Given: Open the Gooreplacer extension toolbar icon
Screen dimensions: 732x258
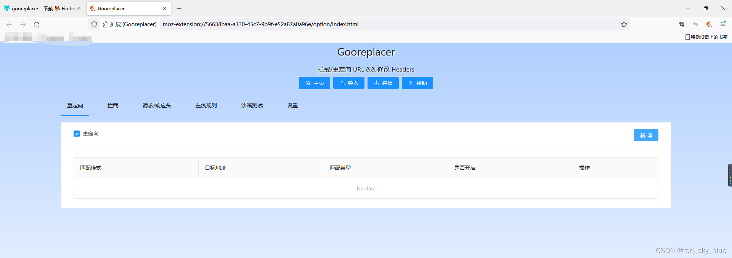Looking at the screenshot, I should pos(709,24).
